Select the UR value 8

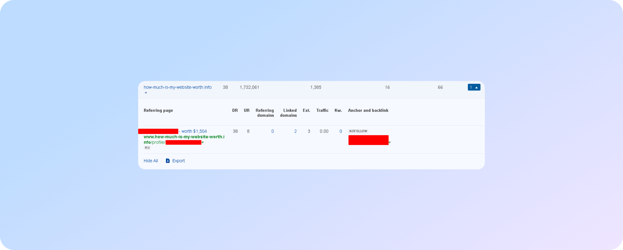(x=248, y=131)
